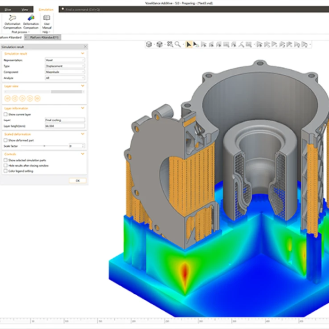Toggle the Show deformed part checkbox

(5, 140)
